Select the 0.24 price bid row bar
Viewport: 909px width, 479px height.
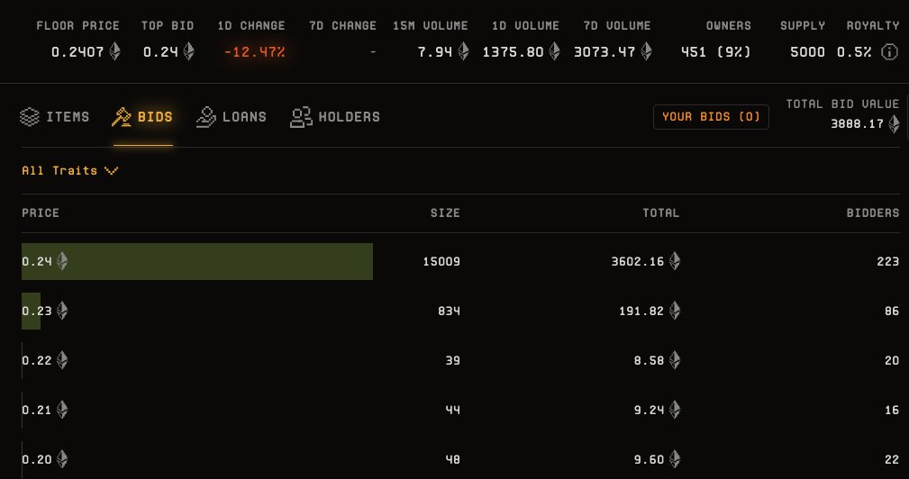point(197,261)
